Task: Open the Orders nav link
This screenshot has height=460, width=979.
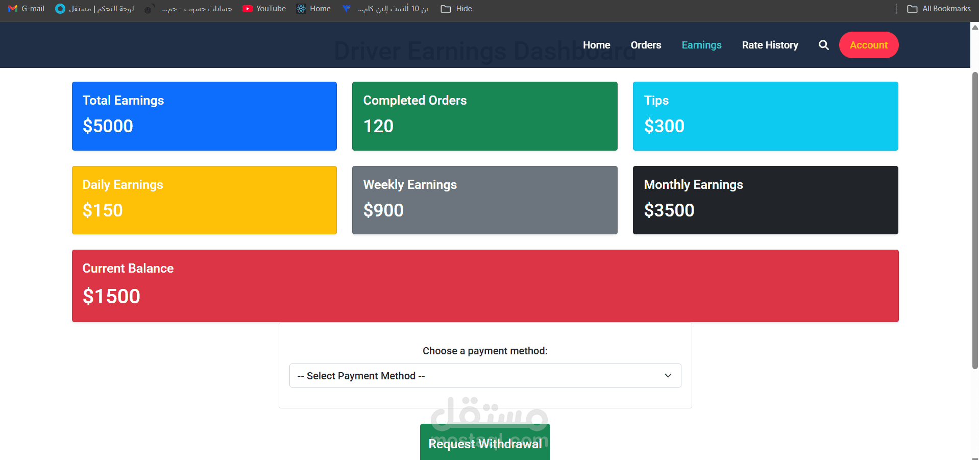Action: click(646, 45)
